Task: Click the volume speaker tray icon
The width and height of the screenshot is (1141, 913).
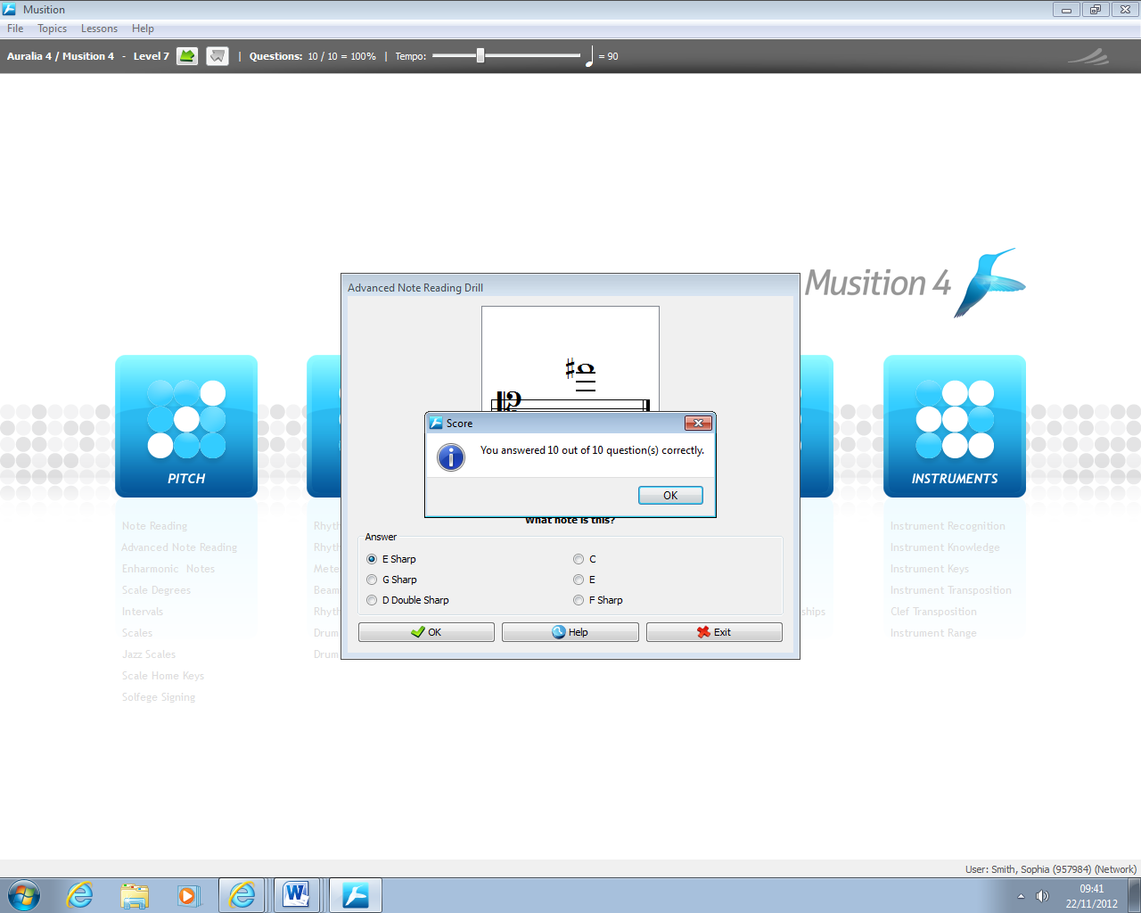Action: (1042, 896)
